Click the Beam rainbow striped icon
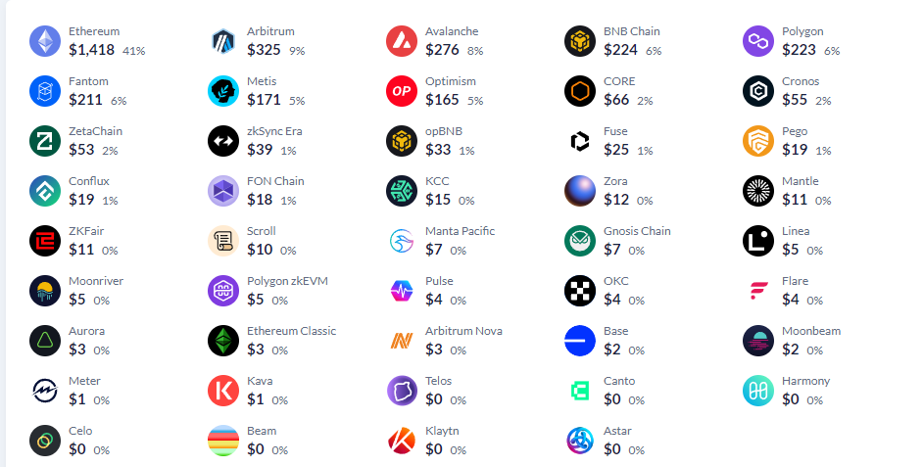Image resolution: width=923 pixels, height=467 pixels. (x=223, y=441)
